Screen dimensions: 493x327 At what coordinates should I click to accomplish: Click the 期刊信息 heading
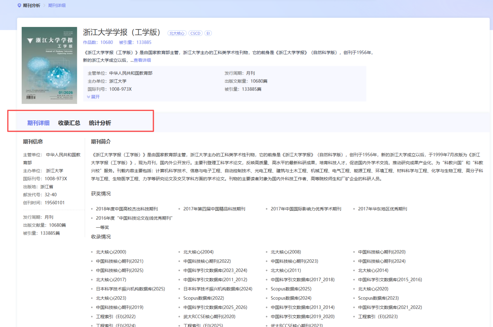pyautogui.click(x=33, y=141)
